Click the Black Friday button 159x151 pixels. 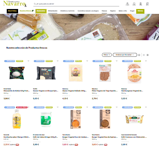[x=12, y=11]
